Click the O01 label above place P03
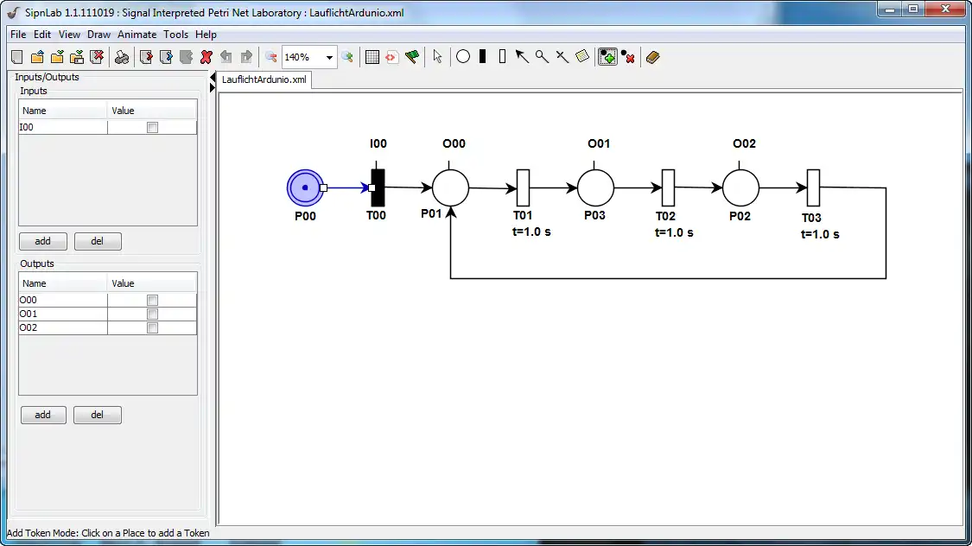Image resolution: width=972 pixels, height=546 pixels. coord(599,143)
